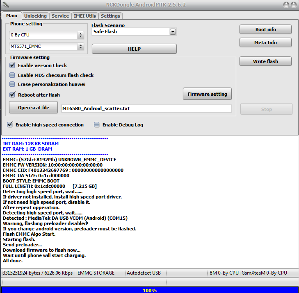Click the EMMC STORAGE status entry
299x293 pixels.
(x=96, y=273)
